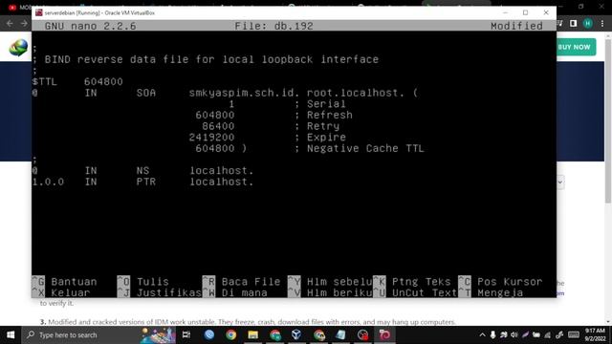Select the YouTube browser tab

[19, 7]
